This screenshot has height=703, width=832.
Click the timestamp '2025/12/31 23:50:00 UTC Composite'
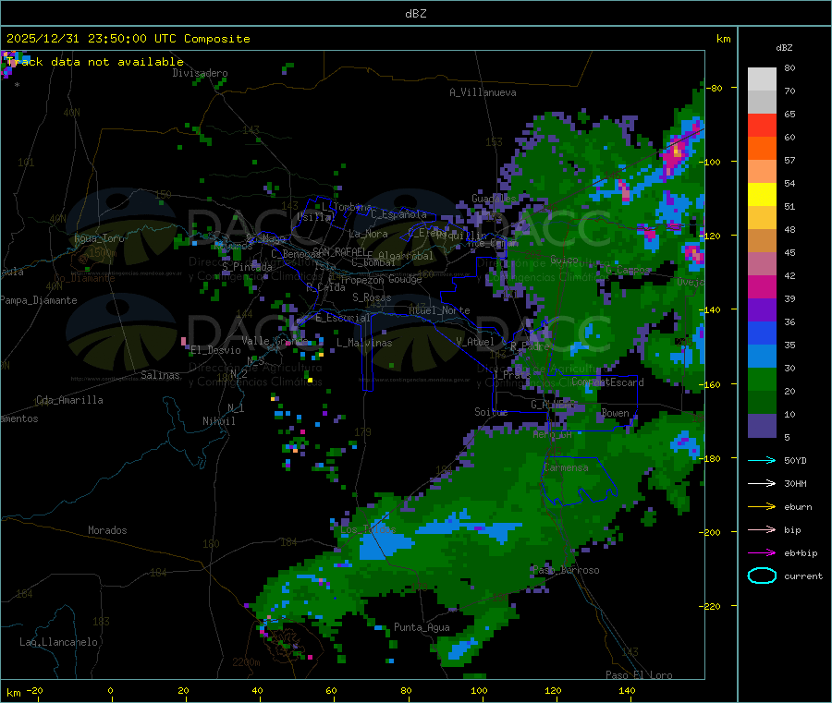tap(128, 39)
